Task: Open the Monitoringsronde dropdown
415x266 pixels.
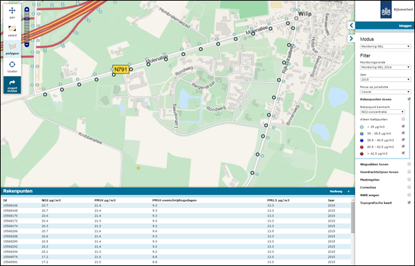Action: click(386, 67)
